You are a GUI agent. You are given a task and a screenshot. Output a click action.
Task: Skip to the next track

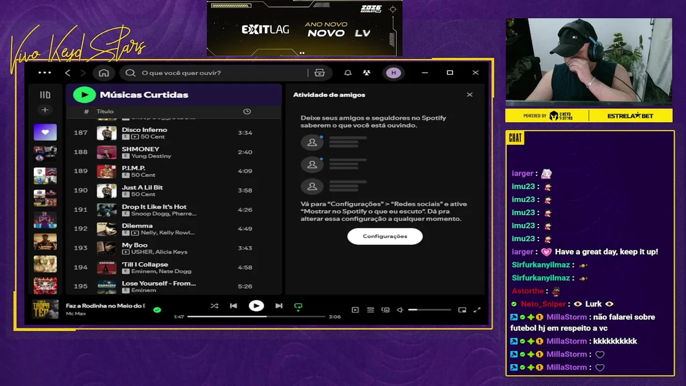(279, 306)
